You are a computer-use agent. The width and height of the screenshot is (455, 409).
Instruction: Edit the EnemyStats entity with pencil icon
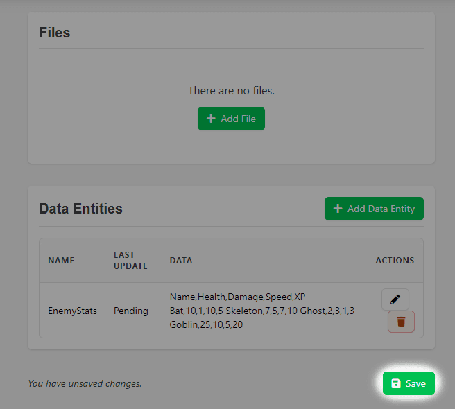click(395, 299)
